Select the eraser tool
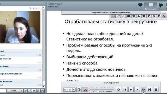 (159, 16)
